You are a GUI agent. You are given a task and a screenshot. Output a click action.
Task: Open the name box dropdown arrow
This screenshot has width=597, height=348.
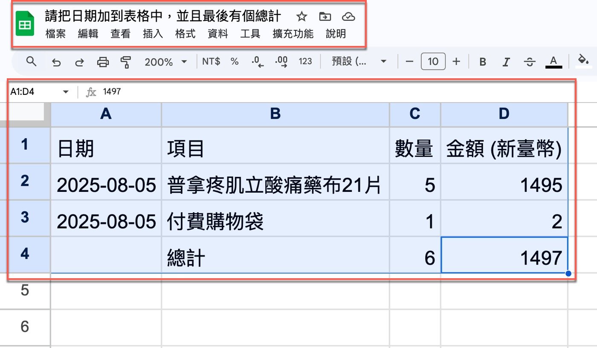pyautogui.click(x=66, y=91)
